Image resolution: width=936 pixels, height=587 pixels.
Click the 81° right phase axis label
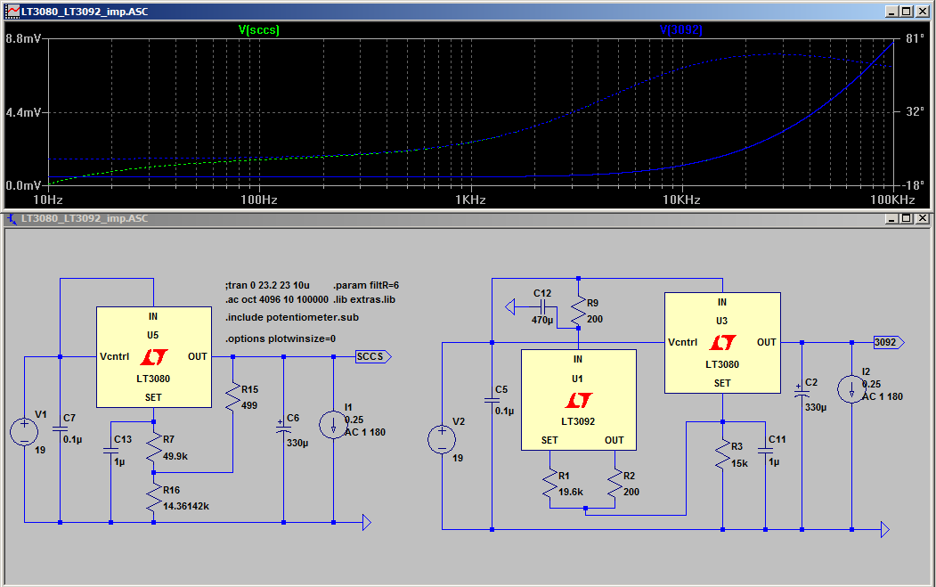916,39
